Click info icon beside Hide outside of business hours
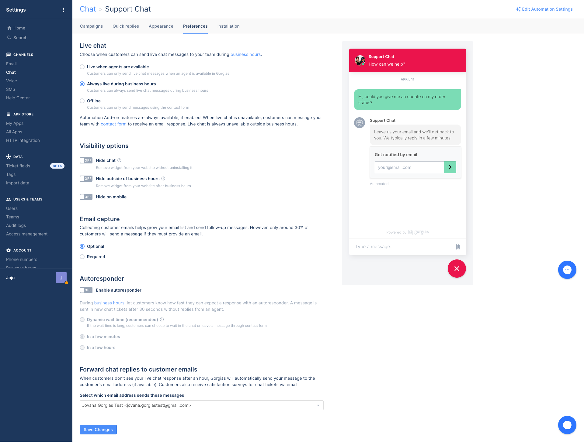The width and height of the screenshot is (584, 442). (x=163, y=179)
